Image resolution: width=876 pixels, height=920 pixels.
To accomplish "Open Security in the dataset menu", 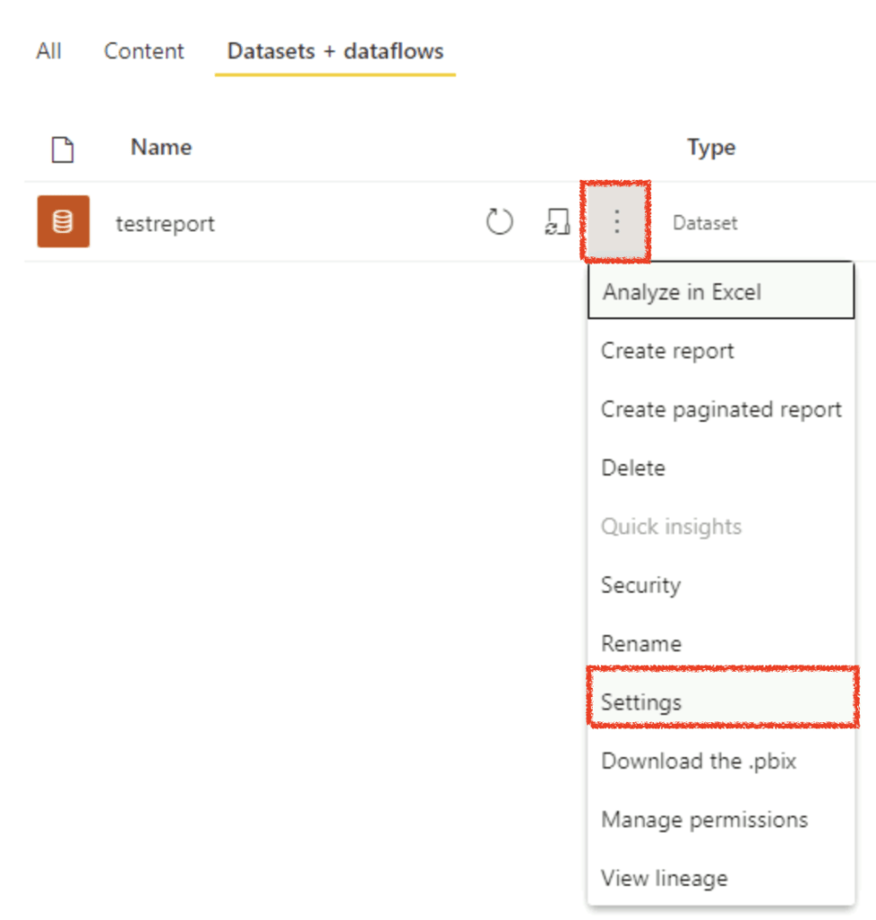I will tap(640, 585).
